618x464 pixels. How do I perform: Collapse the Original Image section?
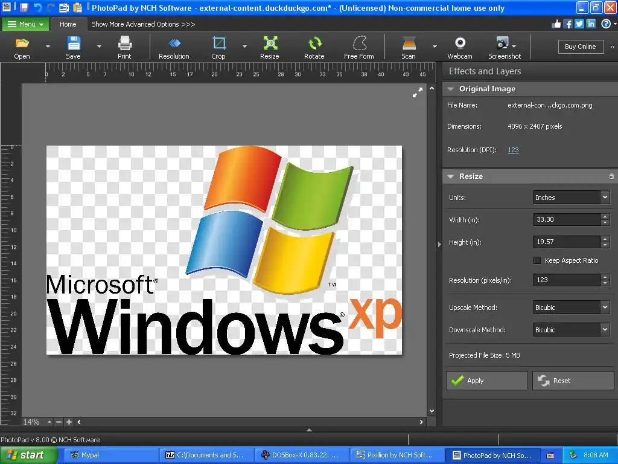(x=450, y=89)
